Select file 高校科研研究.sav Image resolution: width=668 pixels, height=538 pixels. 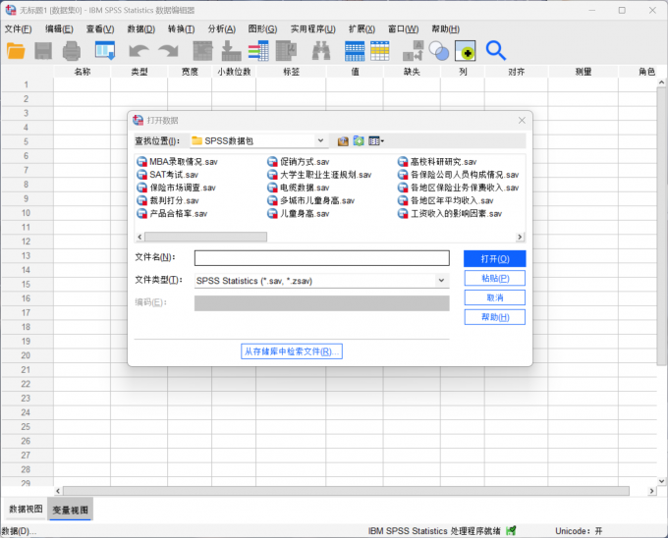point(437,162)
